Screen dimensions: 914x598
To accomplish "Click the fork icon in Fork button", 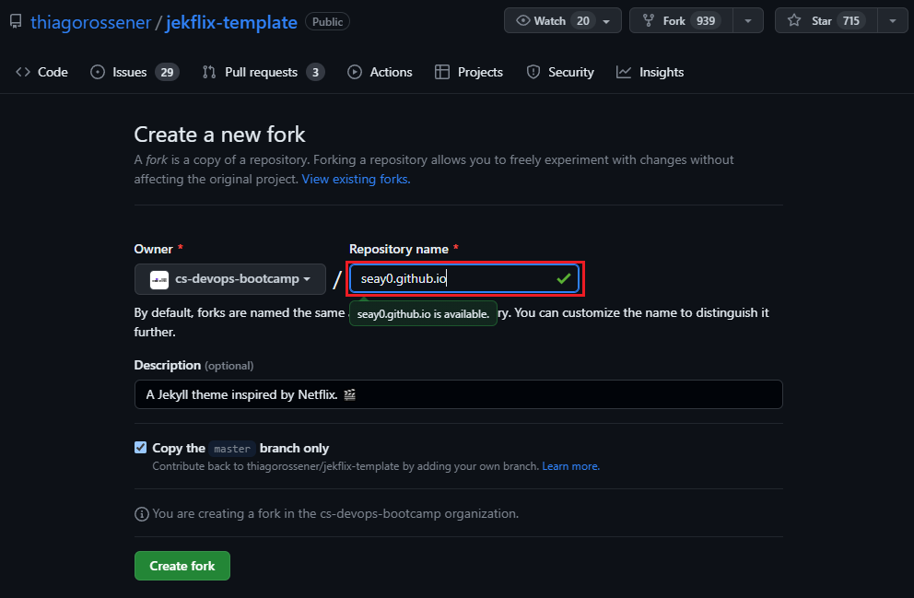I will [649, 21].
